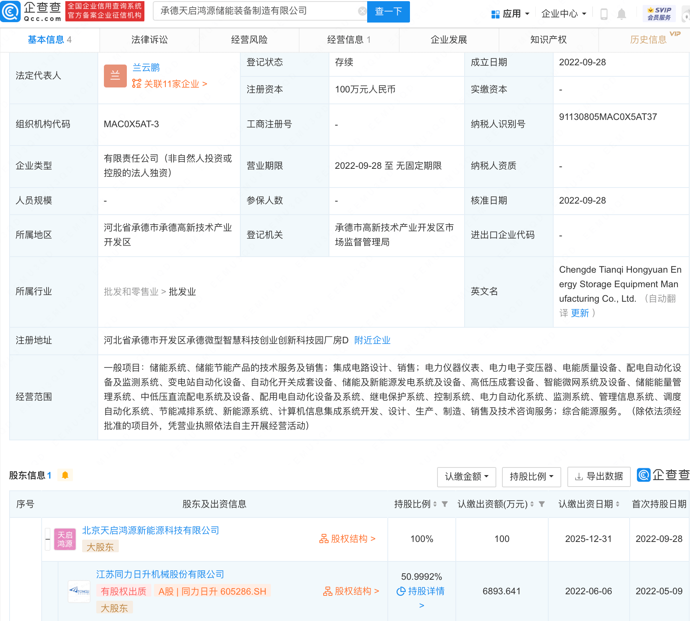The image size is (690, 621).
Task: Open 持股比例 dropdown button
Action: pos(531,477)
